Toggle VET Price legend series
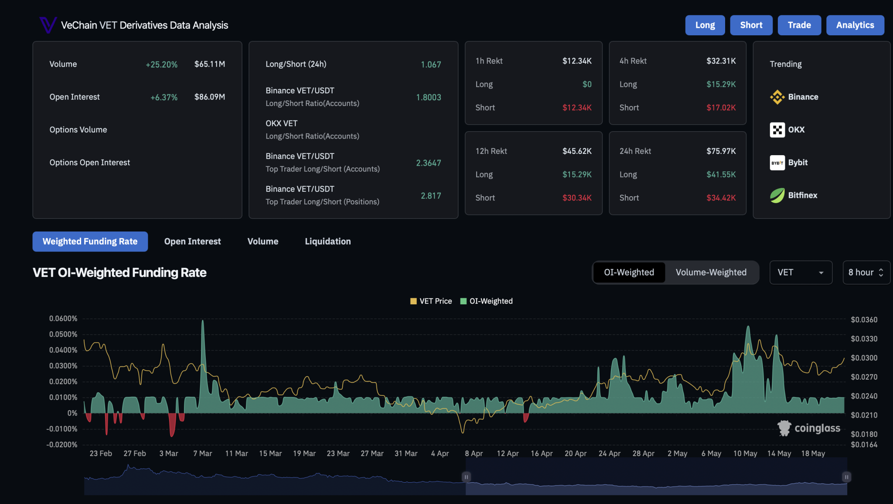This screenshot has width=893, height=504. (x=431, y=301)
